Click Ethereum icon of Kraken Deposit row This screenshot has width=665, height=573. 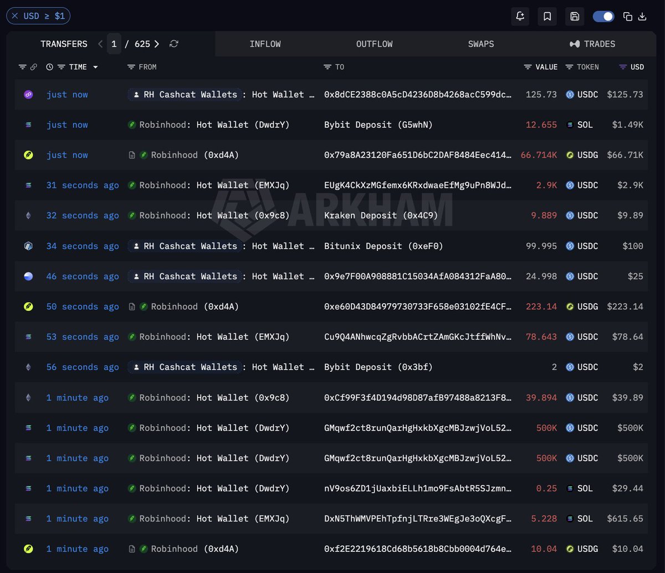coord(28,216)
